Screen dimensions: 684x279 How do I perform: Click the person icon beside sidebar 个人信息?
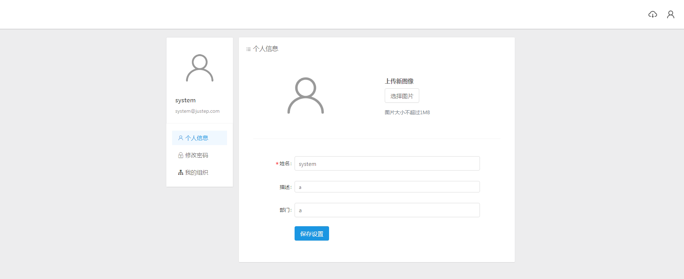click(x=181, y=138)
